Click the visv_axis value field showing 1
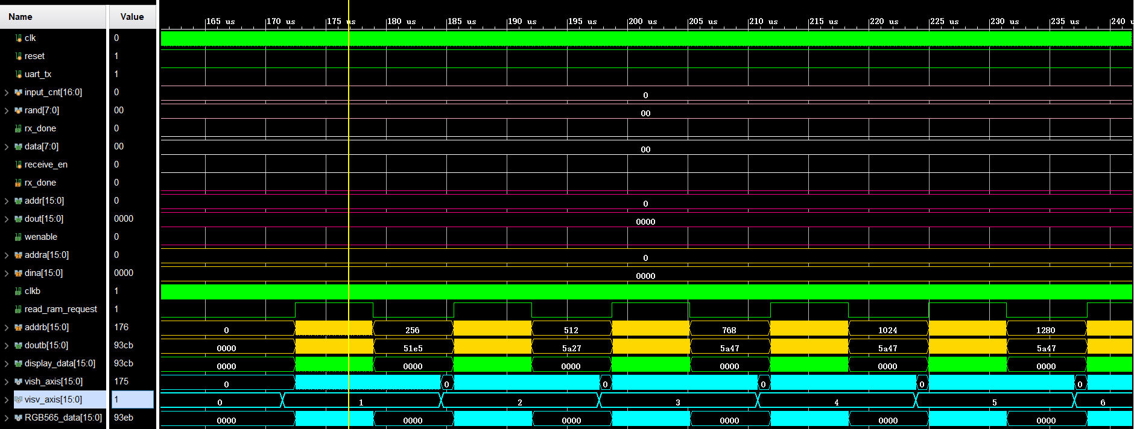This screenshot has height=429, width=1134. coord(133,399)
